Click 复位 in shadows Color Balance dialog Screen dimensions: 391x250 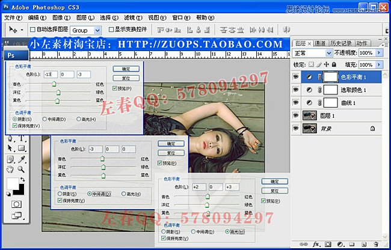(x=126, y=78)
